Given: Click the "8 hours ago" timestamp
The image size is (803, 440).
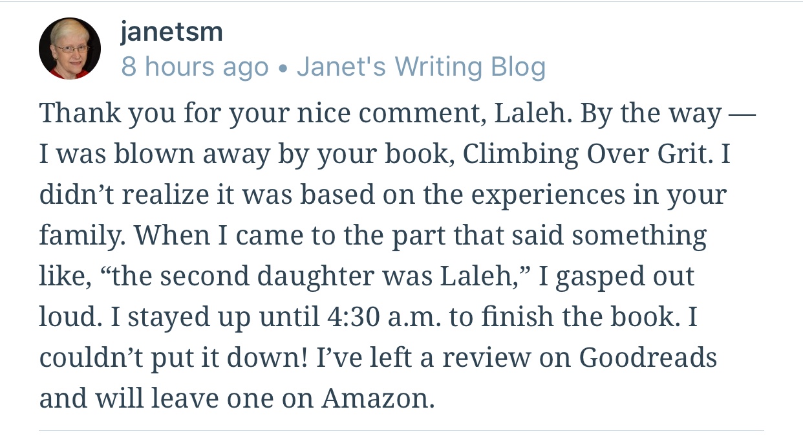Looking at the screenshot, I should point(195,67).
